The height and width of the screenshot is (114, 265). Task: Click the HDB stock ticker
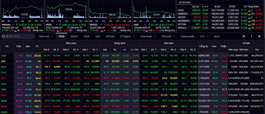pyautogui.click(x=4, y=55)
